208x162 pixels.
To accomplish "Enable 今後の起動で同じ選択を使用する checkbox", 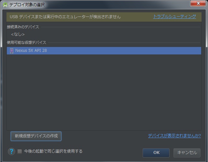I will click(19, 151).
